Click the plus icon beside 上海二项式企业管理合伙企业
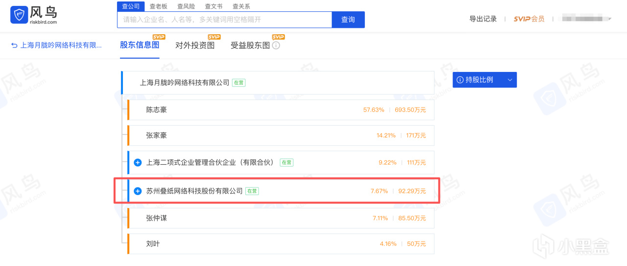The image size is (627, 266). (x=138, y=162)
